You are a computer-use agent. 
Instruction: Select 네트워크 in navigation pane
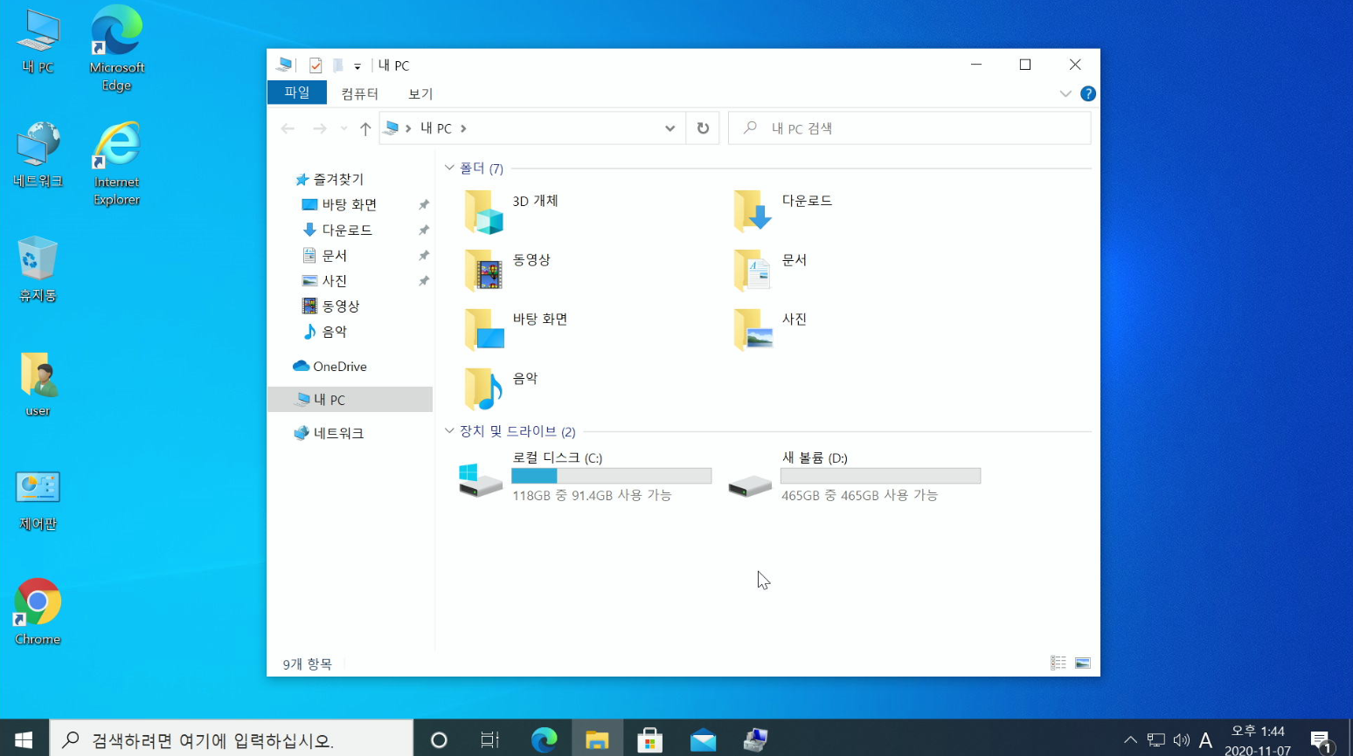click(329, 432)
